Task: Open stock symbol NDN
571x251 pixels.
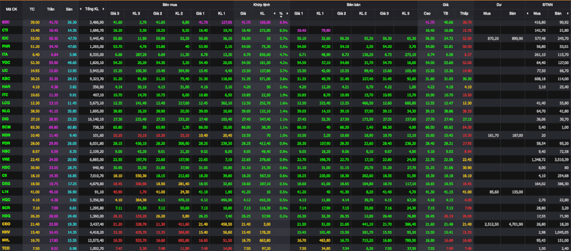Action: pos(6,135)
